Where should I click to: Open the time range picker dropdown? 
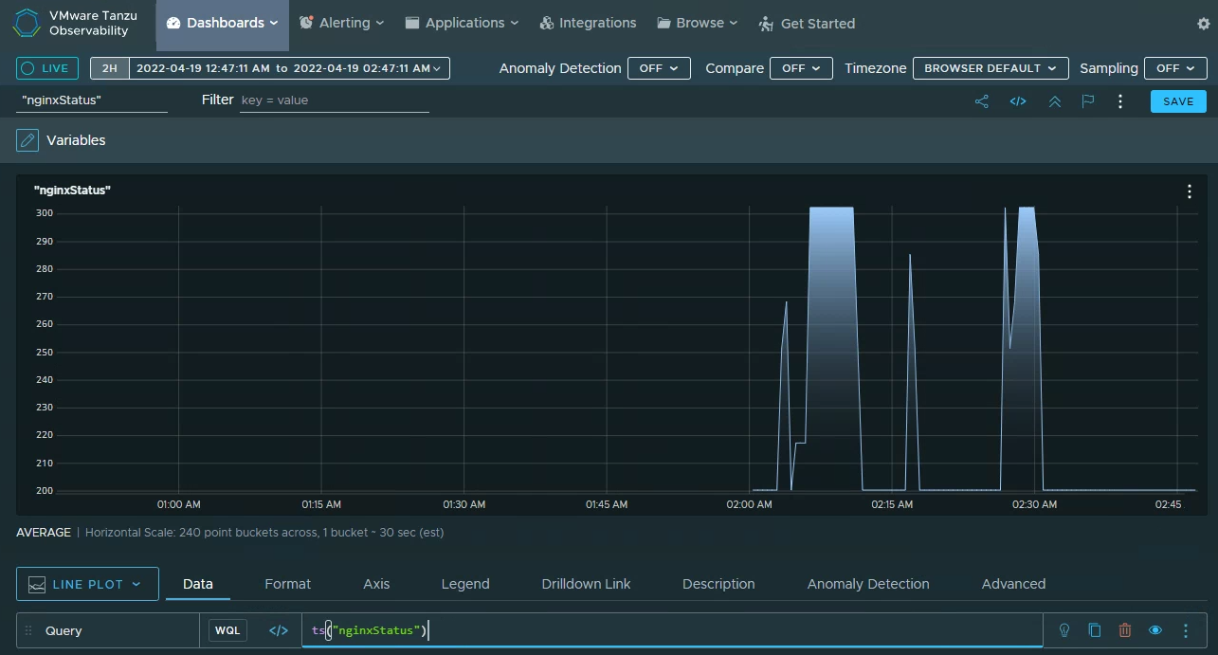[x=287, y=68]
